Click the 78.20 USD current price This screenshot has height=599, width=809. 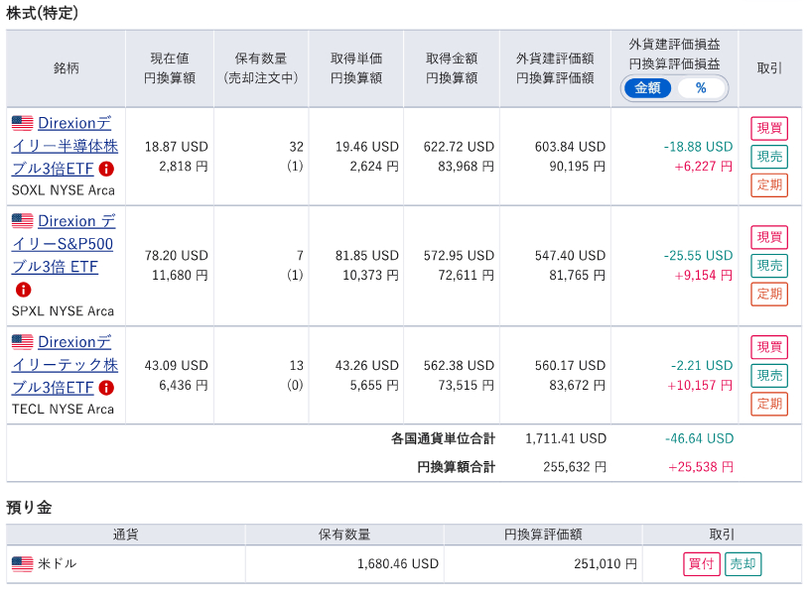[176, 256]
